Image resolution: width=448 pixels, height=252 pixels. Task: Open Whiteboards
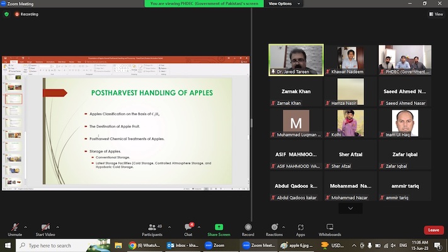click(330, 229)
